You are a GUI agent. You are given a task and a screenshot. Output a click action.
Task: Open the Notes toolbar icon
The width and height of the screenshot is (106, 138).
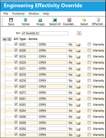pos(26,20)
